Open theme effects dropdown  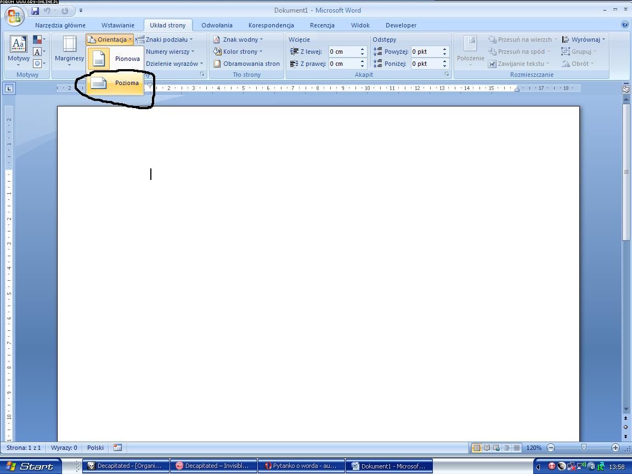(x=39, y=64)
